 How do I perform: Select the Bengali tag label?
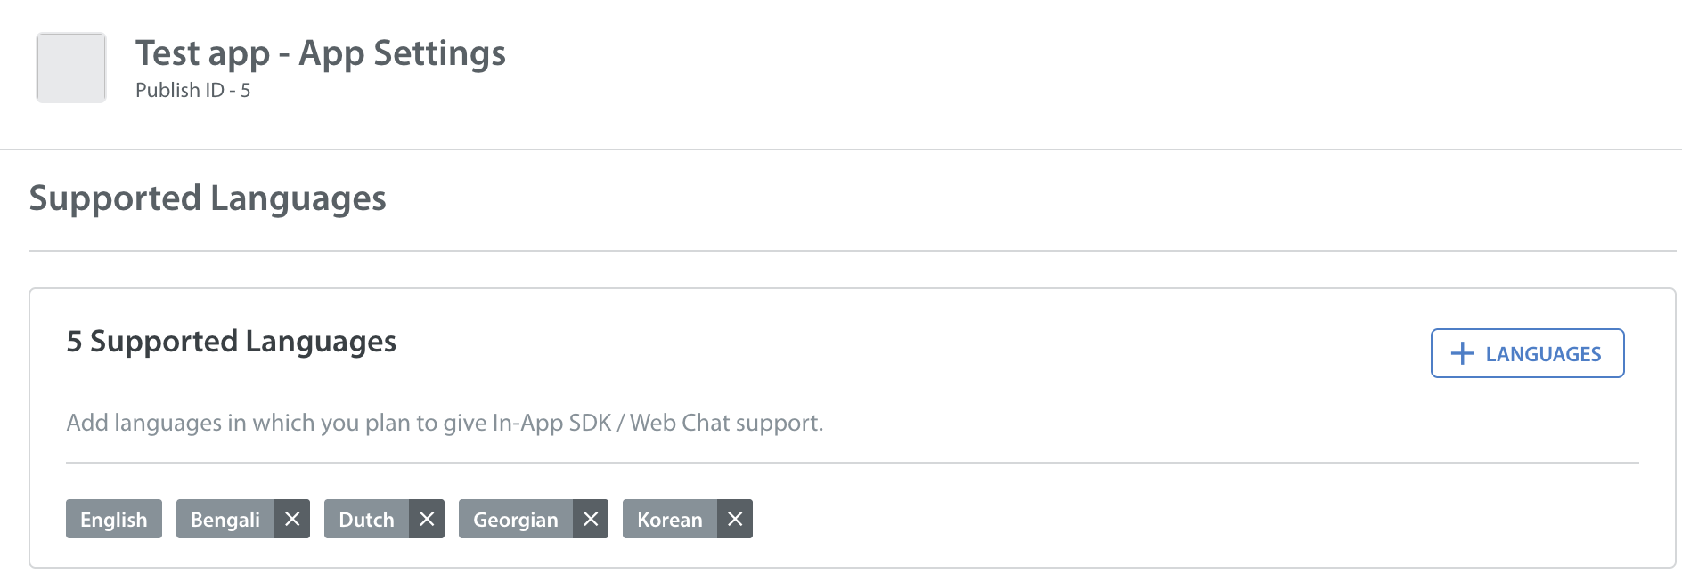point(225,519)
